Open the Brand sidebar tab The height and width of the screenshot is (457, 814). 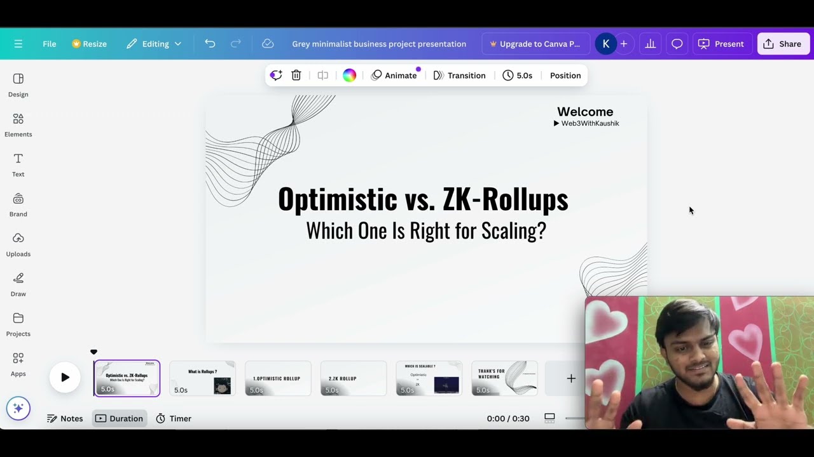[x=18, y=205]
